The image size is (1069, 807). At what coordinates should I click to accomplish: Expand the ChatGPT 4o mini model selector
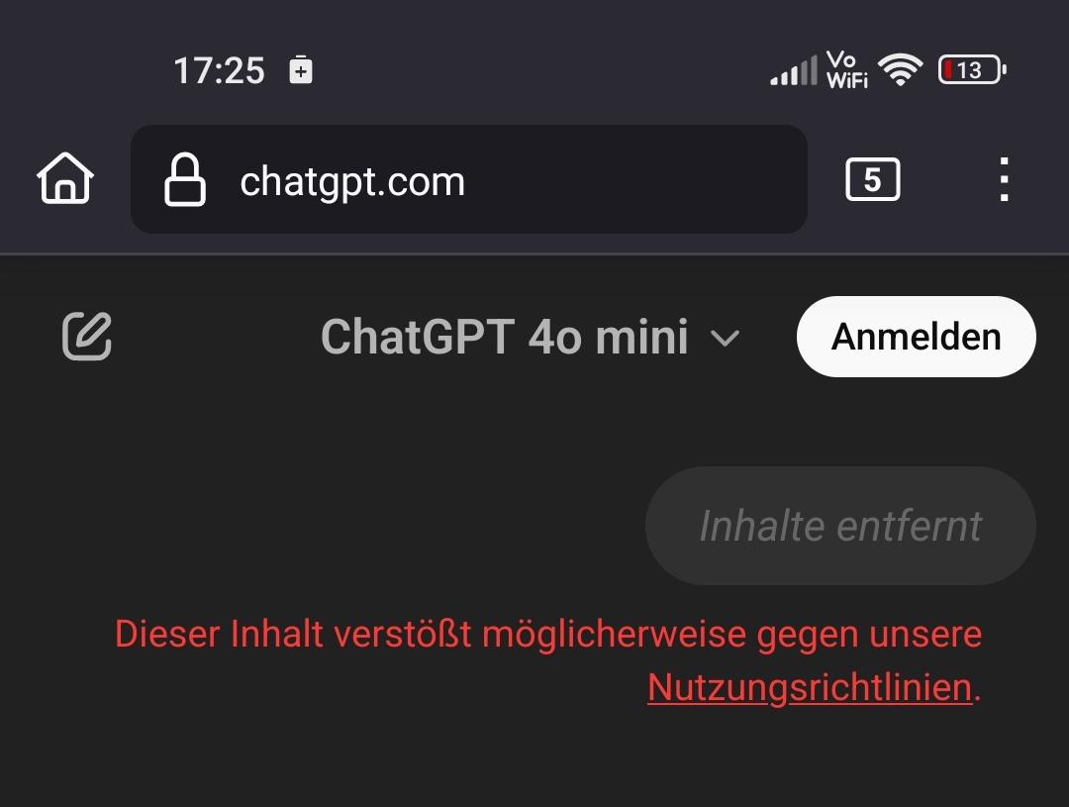(x=530, y=337)
